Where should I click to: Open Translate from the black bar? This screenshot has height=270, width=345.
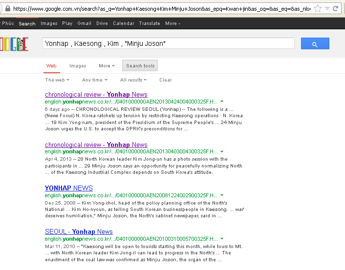(x=150, y=23)
